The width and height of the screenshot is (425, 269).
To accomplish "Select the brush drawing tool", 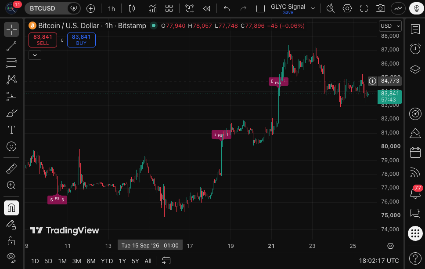I will click(x=11, y=113).
